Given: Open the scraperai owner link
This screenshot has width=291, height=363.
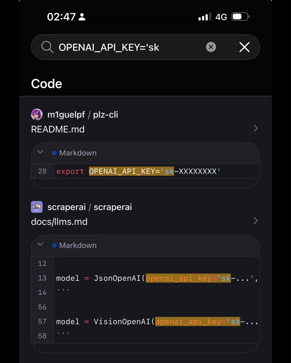Looking at the screenshot, I should (x=67, y=207).
